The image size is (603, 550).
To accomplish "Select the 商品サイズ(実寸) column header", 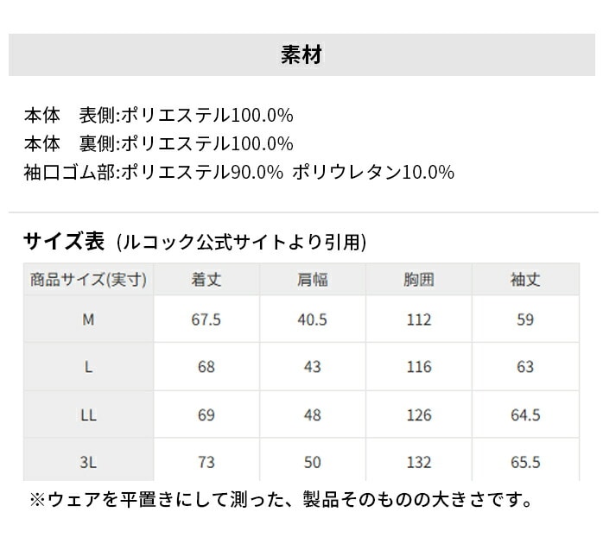I will [88, 280].
